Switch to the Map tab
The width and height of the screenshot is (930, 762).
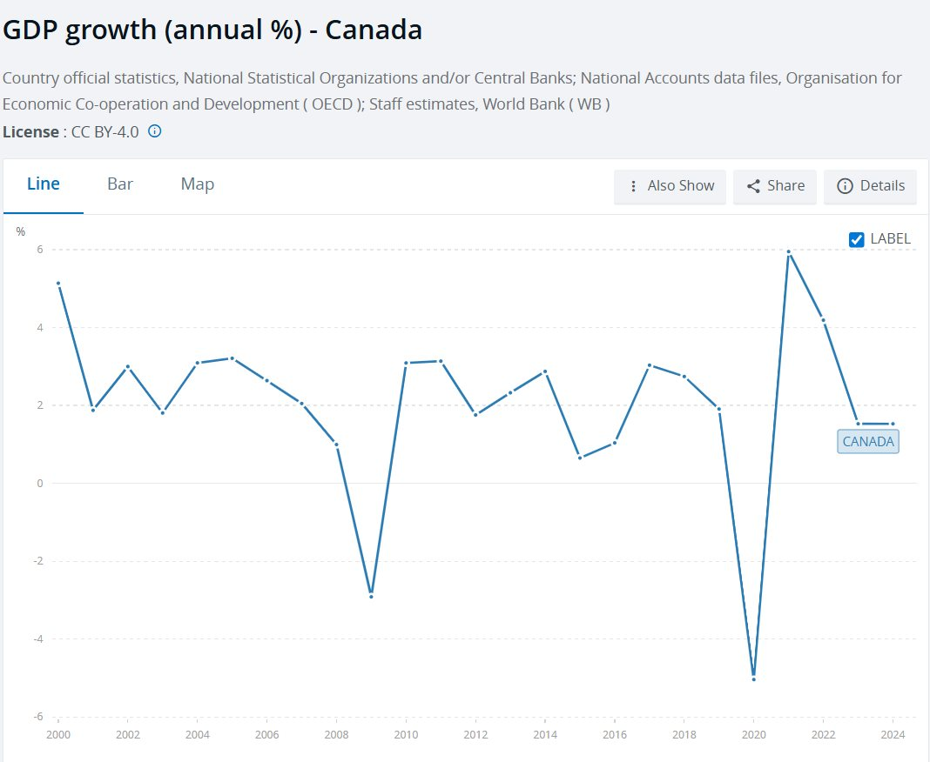[x=198, y=184]
